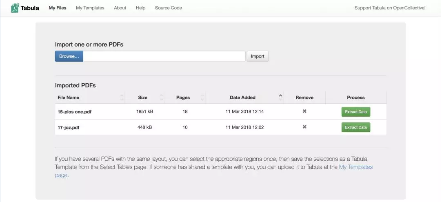Click the PDF file path field
This screenshot has height=202, width=442.
coord(164,56)
